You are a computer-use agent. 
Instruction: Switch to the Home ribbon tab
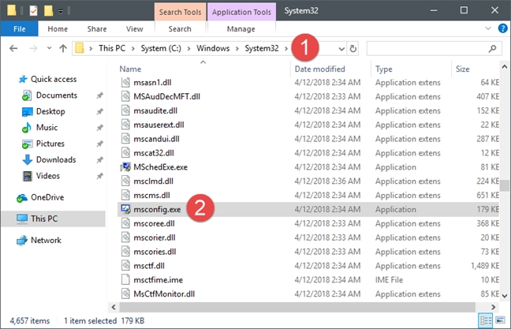[58, 29]
